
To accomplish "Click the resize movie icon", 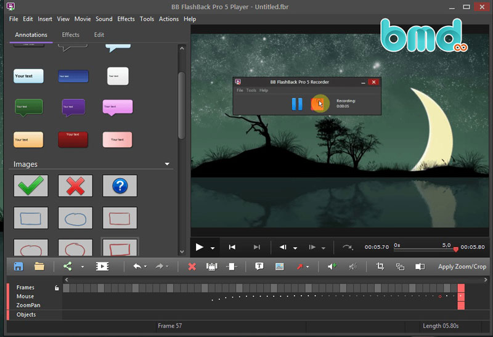I will click(400, 267).
